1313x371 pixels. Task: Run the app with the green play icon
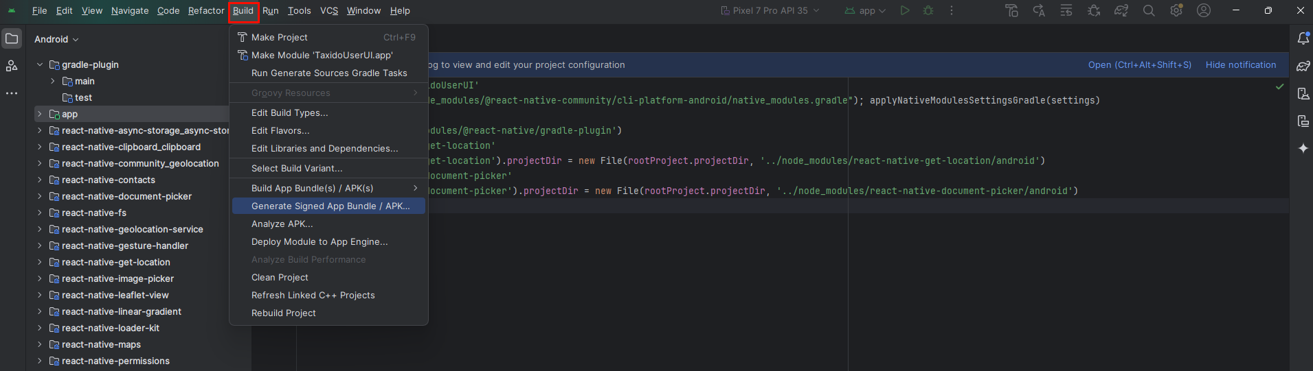905,11
